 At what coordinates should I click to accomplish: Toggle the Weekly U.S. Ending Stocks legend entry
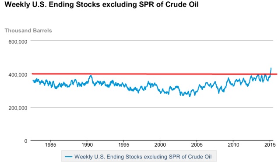[139, 156]
